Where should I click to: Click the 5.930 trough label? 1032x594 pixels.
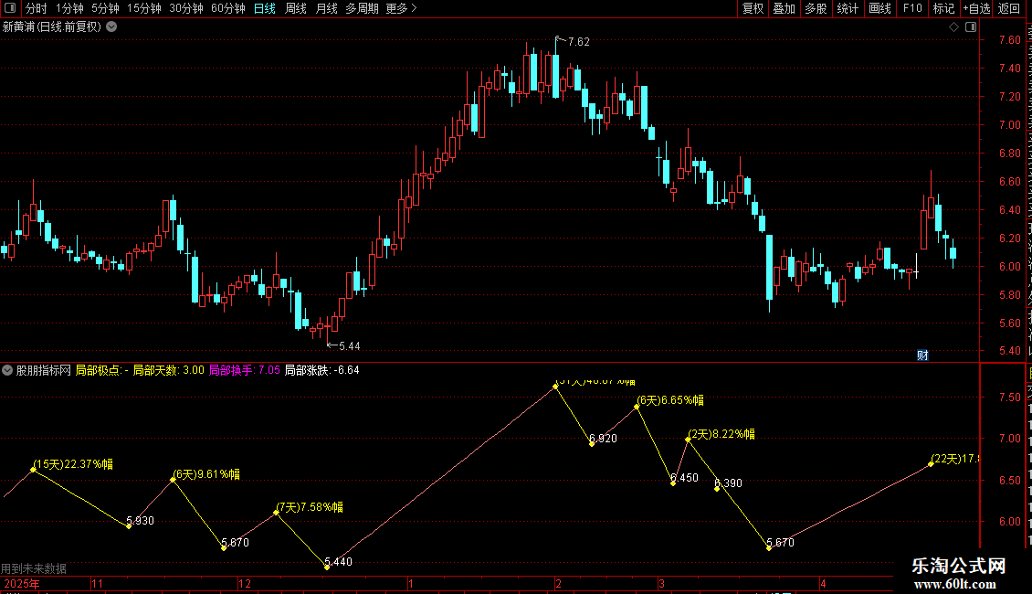(x=141, y=521)
